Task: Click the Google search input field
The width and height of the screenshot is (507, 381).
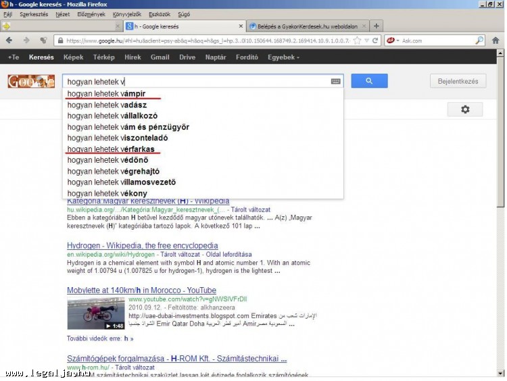Action: pos(196,81)
